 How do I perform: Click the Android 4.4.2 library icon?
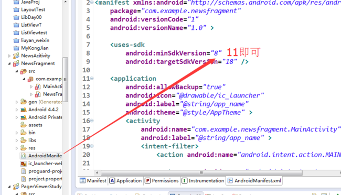[23, 110]
